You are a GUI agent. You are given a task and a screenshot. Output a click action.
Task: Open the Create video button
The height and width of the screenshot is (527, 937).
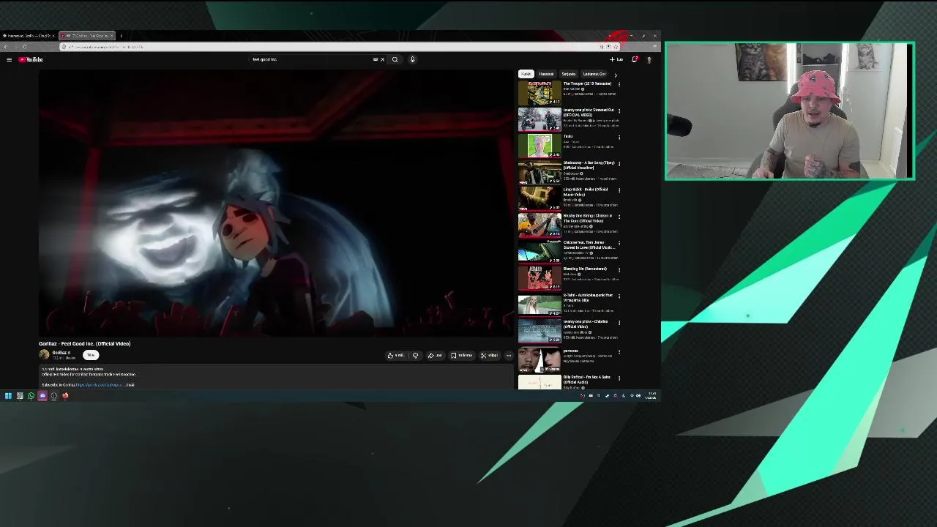click(616, 59)
